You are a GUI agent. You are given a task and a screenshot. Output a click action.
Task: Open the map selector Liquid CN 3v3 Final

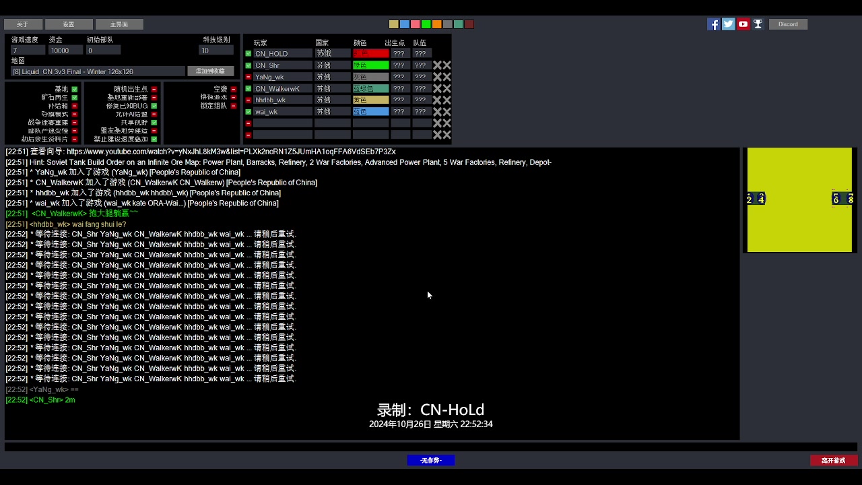98,71
